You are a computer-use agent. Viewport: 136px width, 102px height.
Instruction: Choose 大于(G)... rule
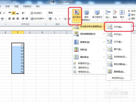119,27
